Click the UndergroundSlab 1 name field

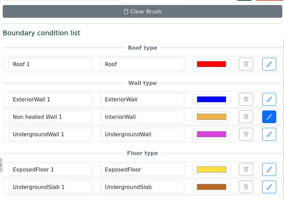(x=50, y=187)
